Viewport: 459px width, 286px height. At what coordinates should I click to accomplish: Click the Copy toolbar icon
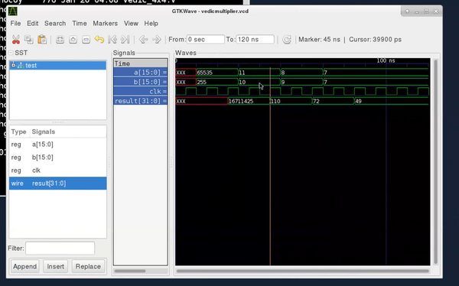(x=29, y=39)
